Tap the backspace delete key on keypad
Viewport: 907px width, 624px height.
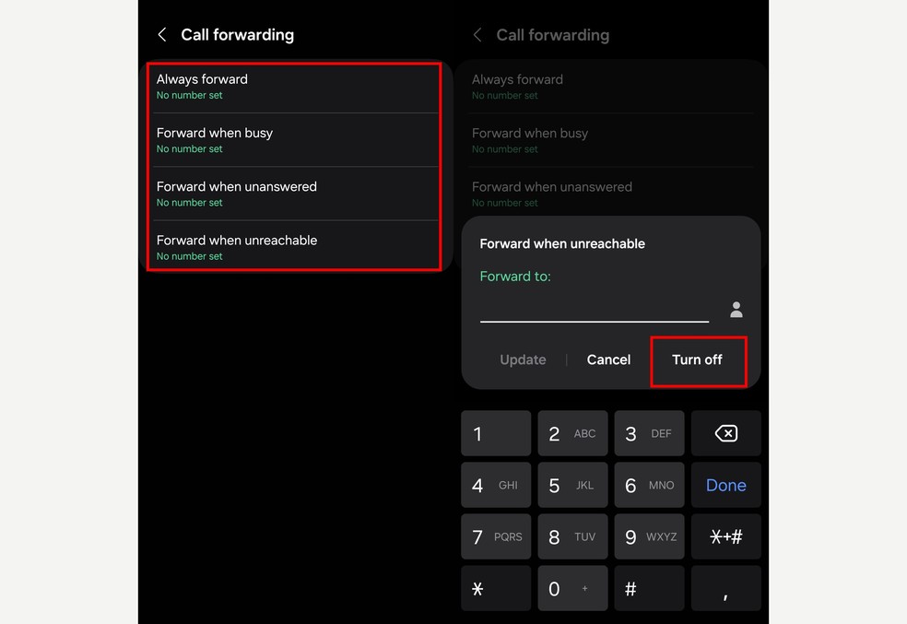(x=726, y=433)
